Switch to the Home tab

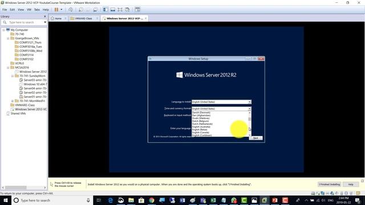click(x=58, y=18)
